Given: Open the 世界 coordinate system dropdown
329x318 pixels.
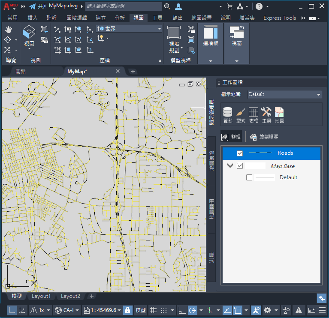Looking at the screenshot, I should (130, 29).
